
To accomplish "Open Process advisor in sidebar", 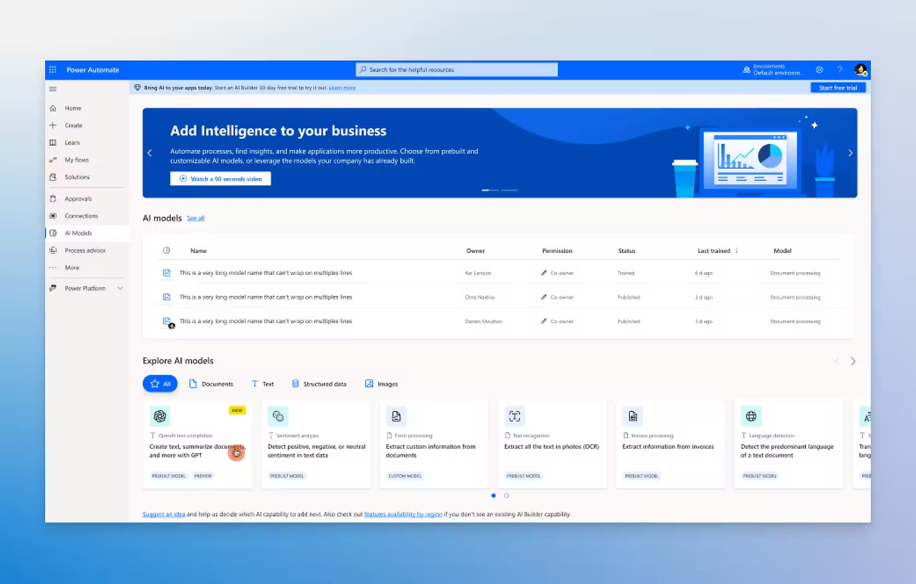I will [85, 251].
